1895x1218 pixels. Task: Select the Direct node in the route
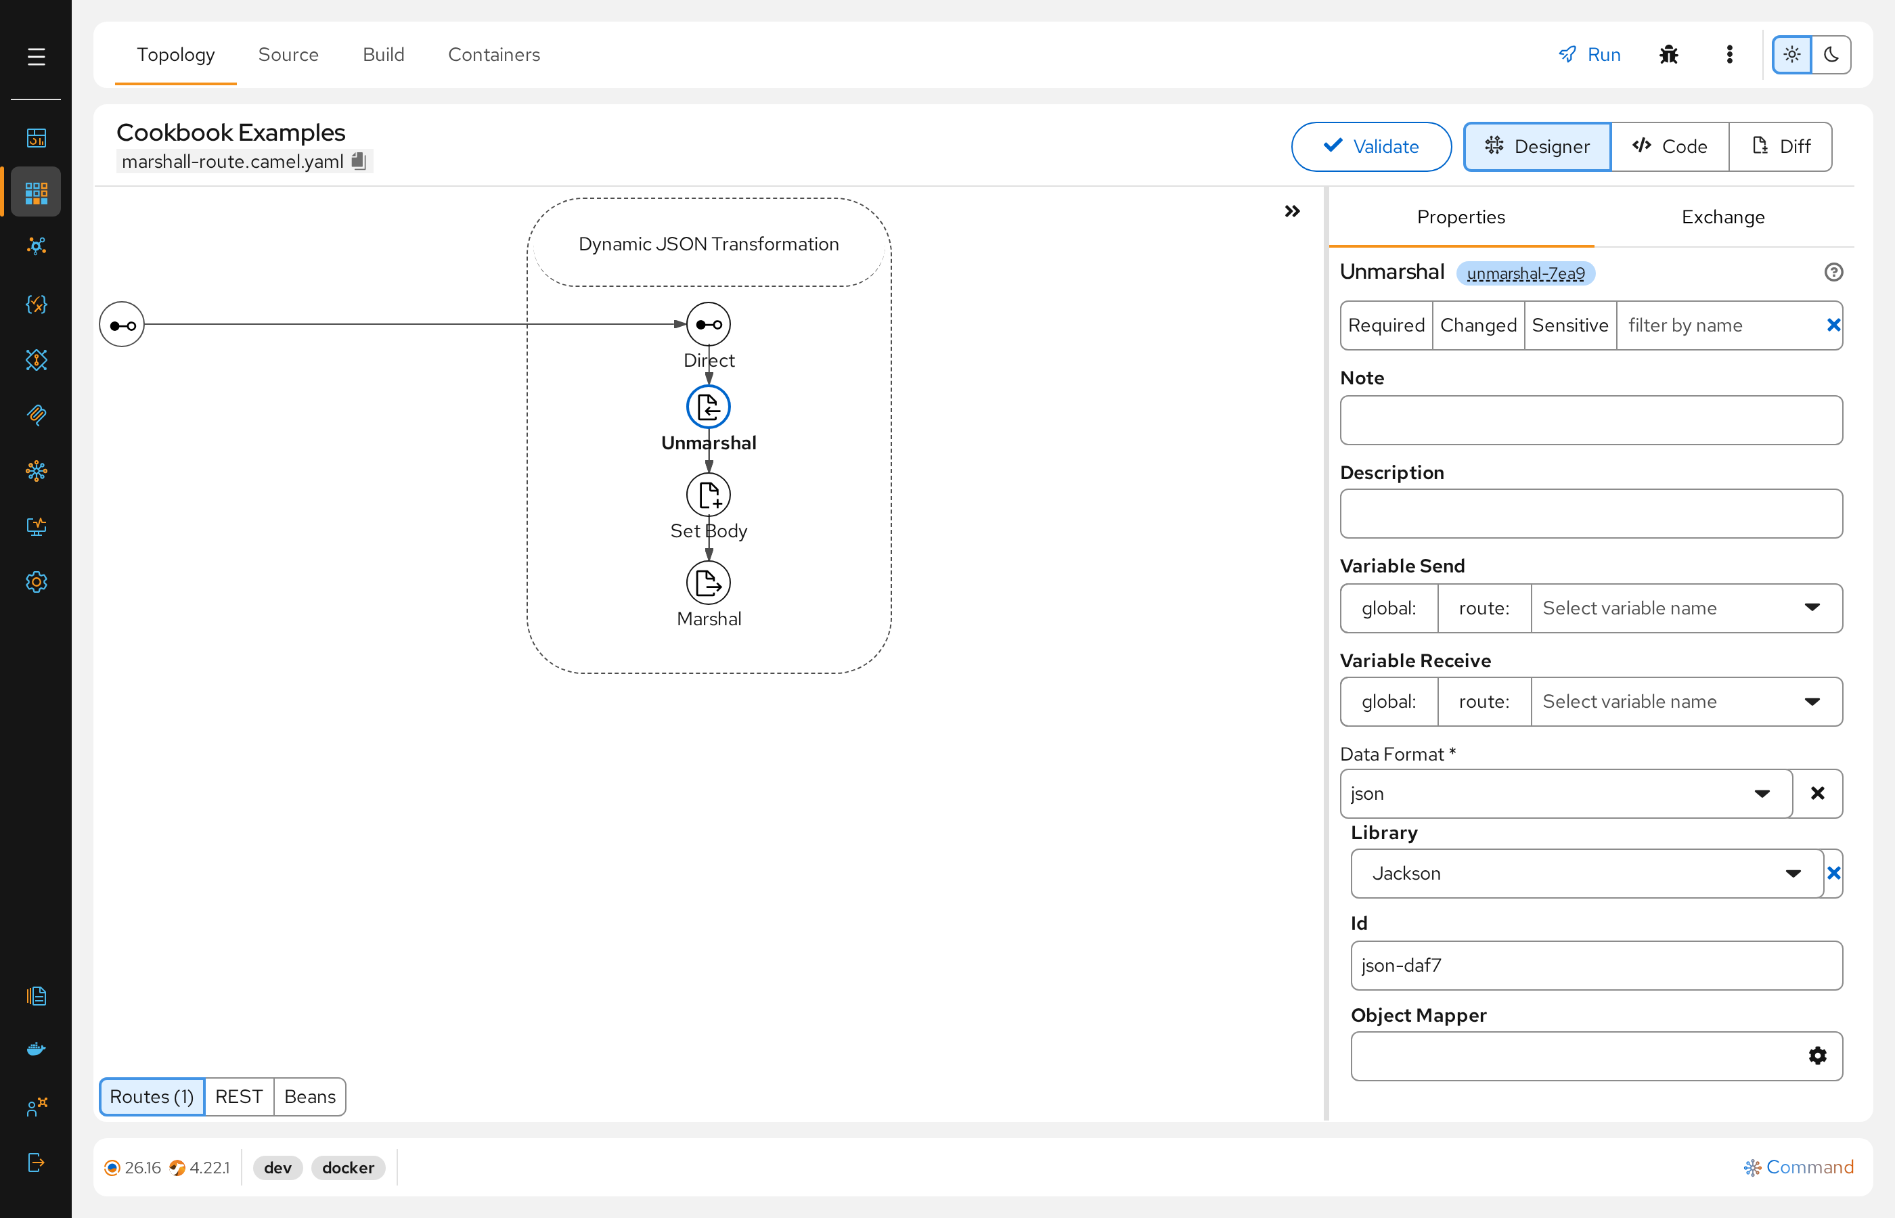tap(708, 324)
